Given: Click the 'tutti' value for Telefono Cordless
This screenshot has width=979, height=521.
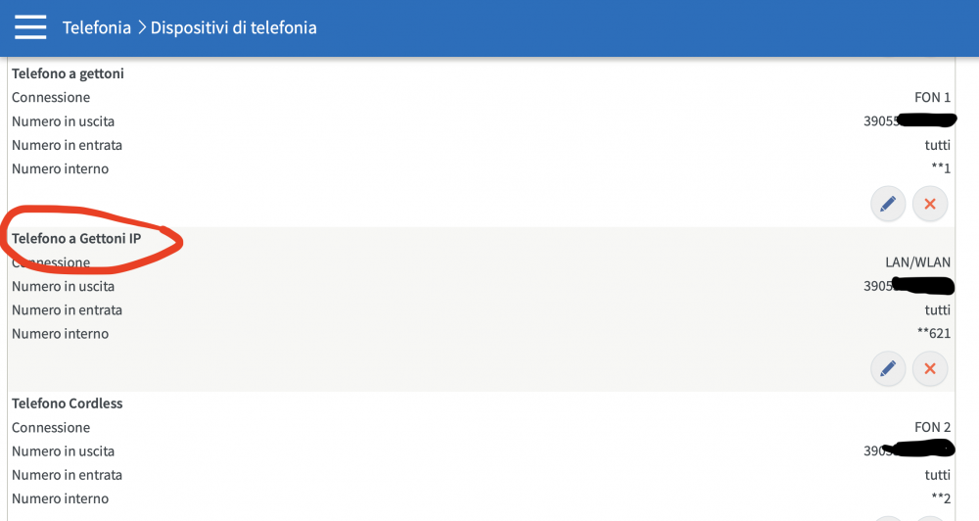Looking at the screenshot, I should pyautogui.click(x=937, y=475).
